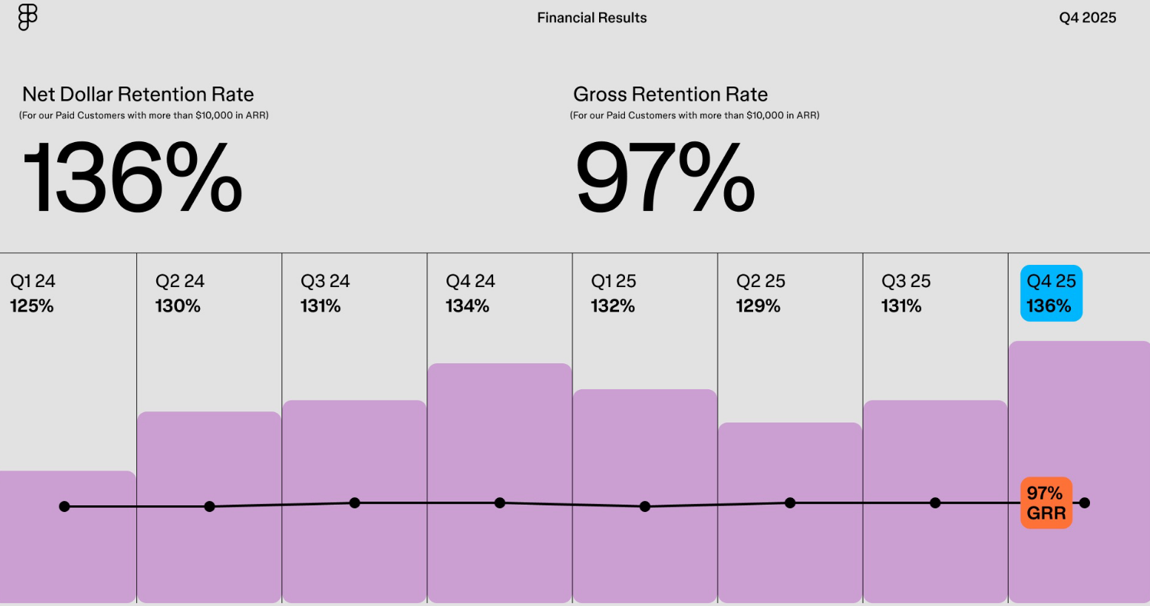Click the orange 97% GRR badge
The image size is (1150, 606).
[1046, 503]
